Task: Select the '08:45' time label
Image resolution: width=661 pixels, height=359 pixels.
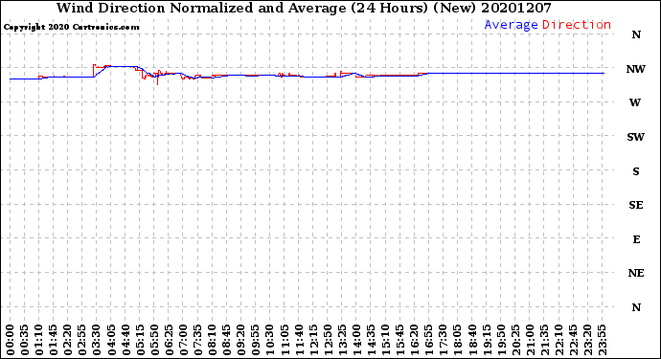Action: pos(227,340)
